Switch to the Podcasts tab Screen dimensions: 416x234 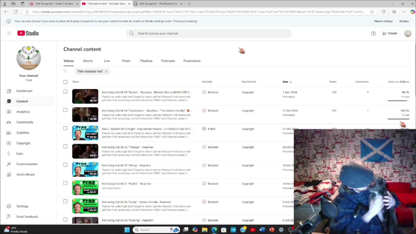click(x=168, y=61)
